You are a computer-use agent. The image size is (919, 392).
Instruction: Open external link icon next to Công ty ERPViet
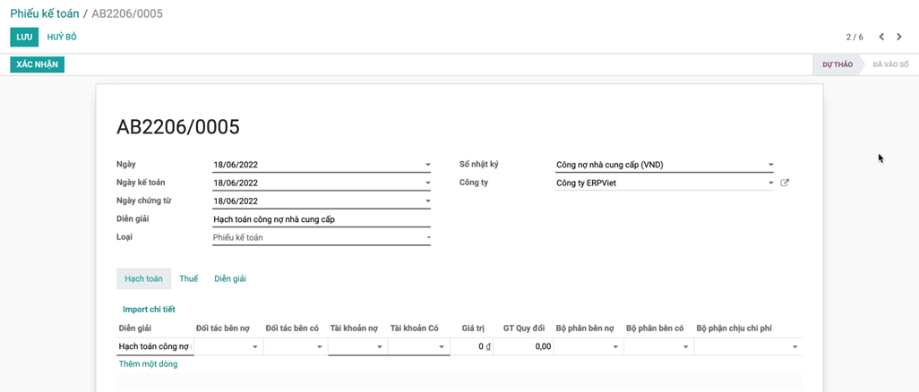(785, 183)
